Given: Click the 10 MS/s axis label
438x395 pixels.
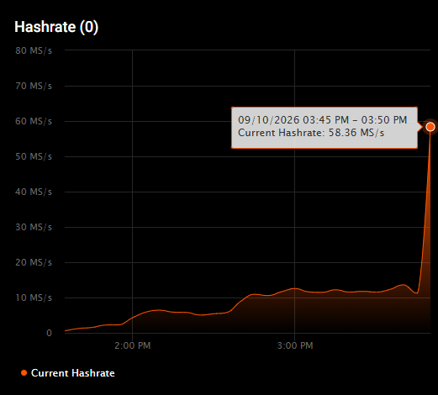Looking at the screenshot, I should [x=34, y=298].
